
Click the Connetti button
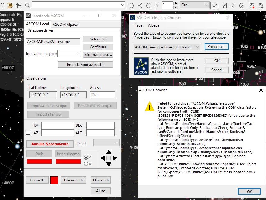click(x=37, y=180)
